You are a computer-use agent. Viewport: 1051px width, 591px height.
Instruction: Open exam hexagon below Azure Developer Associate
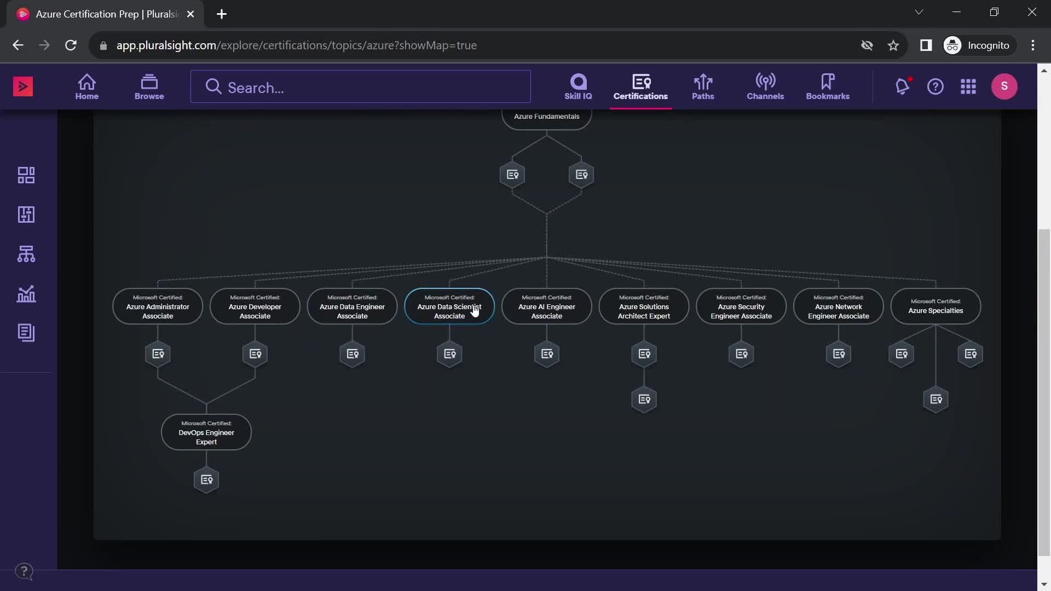(x=255, y=354)
